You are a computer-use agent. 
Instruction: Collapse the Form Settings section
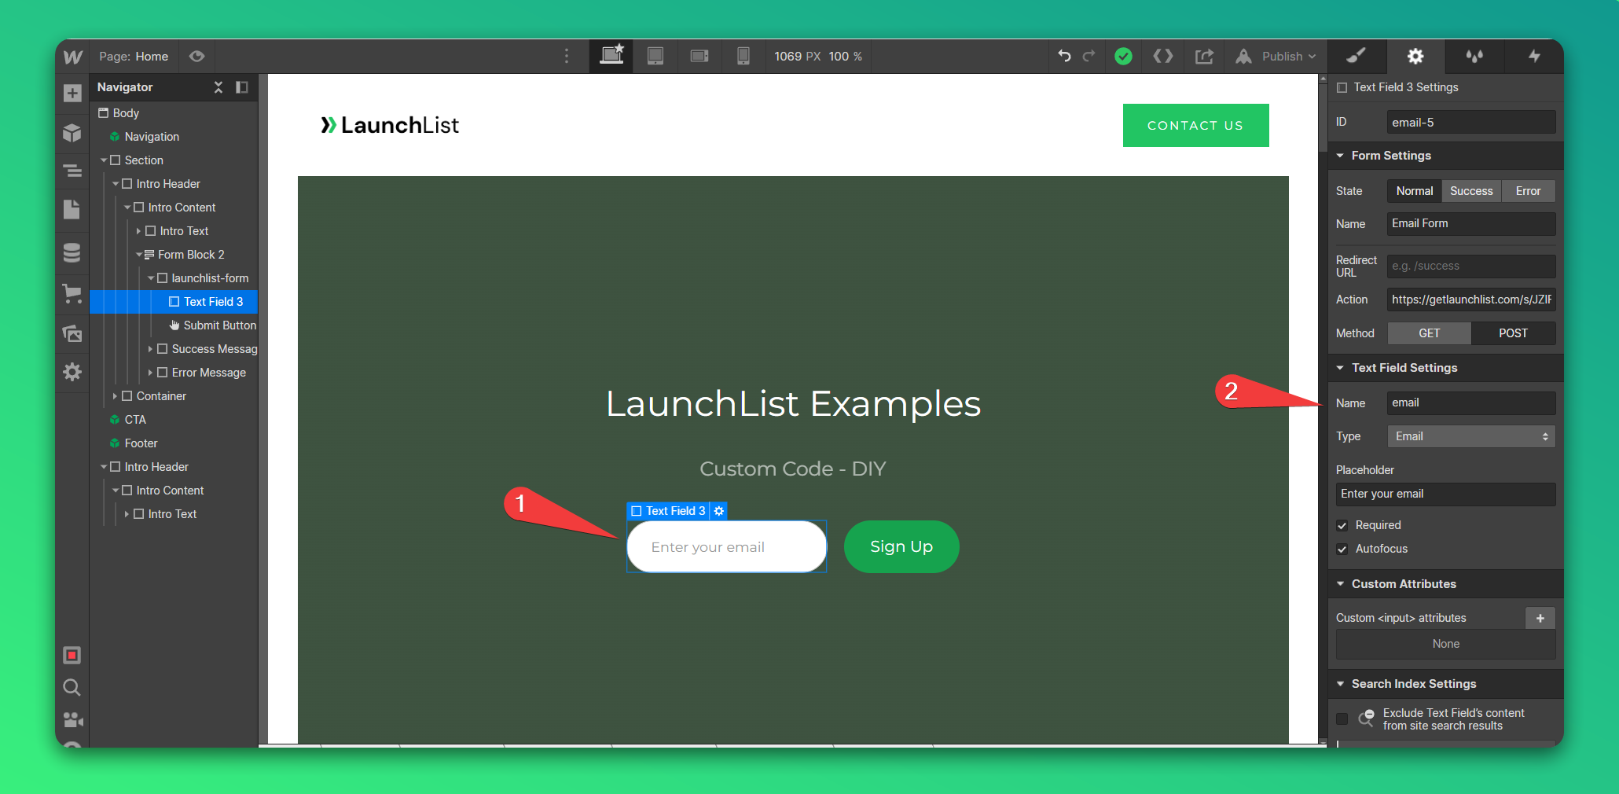point(1341,156)
